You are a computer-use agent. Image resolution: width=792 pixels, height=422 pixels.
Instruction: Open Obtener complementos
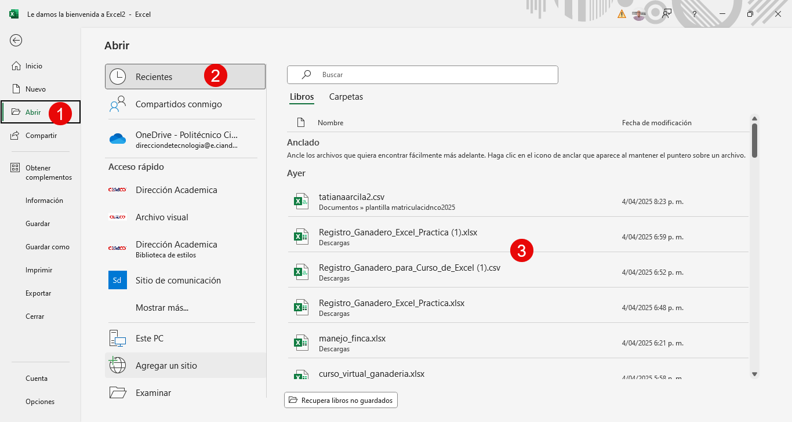[40, 173]
